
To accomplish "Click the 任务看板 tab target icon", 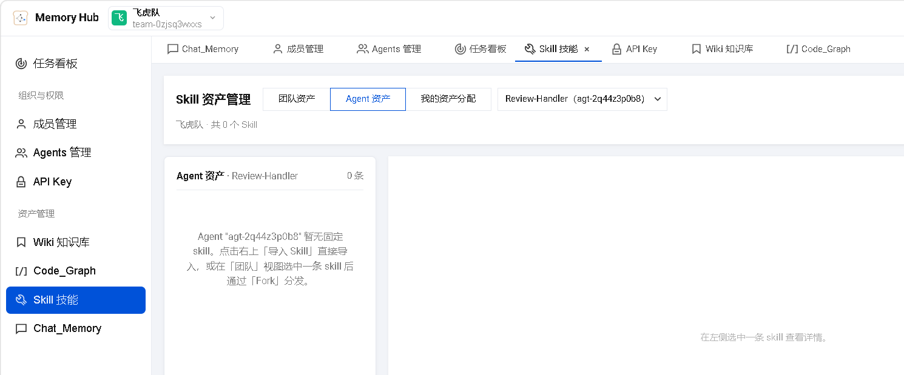I will point(460,49).
